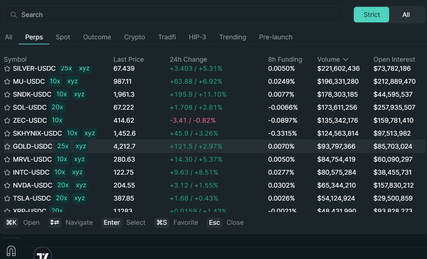Mark MRVL-USDC as favorite via star
Viewport: 427px width, 259px height.
7,159
